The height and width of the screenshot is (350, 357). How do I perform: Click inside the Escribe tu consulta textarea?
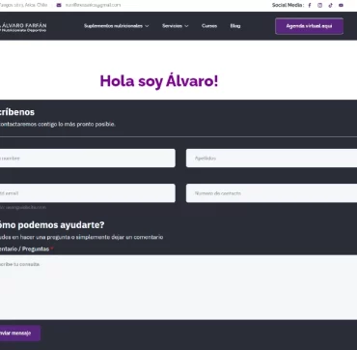[x=178, y=287]
